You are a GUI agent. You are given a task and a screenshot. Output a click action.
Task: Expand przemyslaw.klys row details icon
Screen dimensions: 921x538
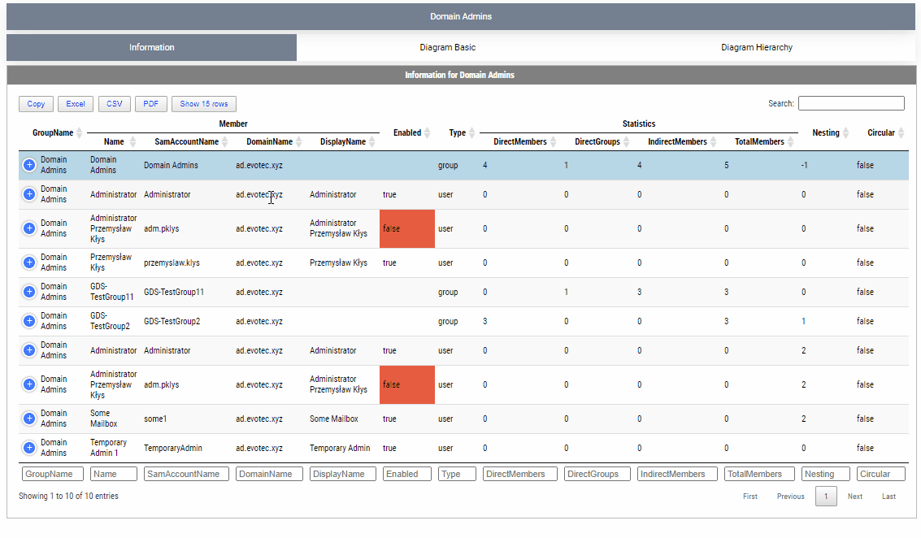pos(29,262)
